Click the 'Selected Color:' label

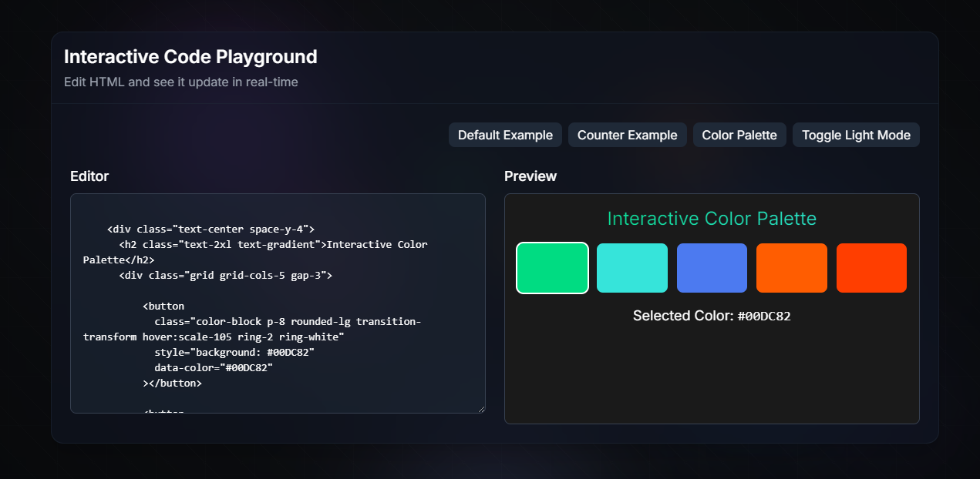[x=683, y=316]
